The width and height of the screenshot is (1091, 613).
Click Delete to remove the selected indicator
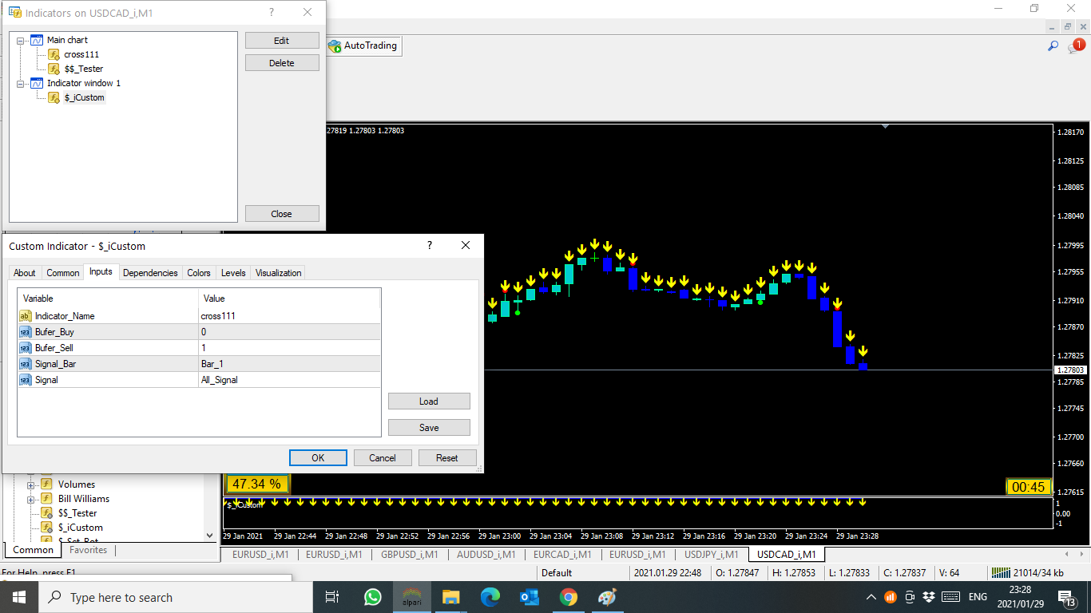pyautogui.click(x=282, y=63)
